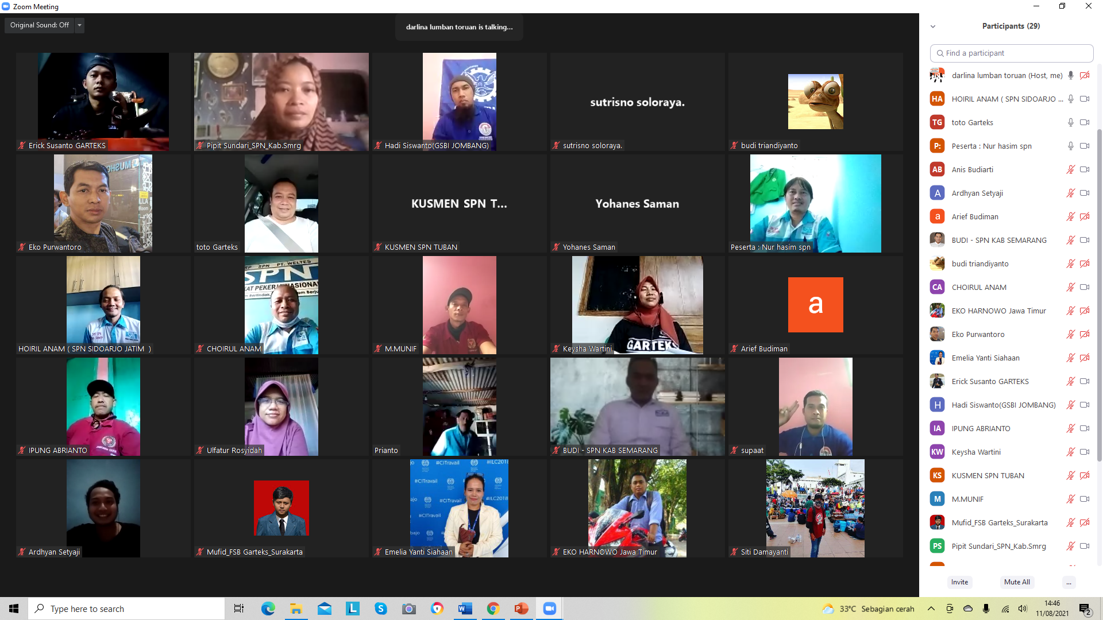1103x620 pixels.
Task: Click disabled camera icon for Arief Budiman
Action: (x=1084, y=216)
